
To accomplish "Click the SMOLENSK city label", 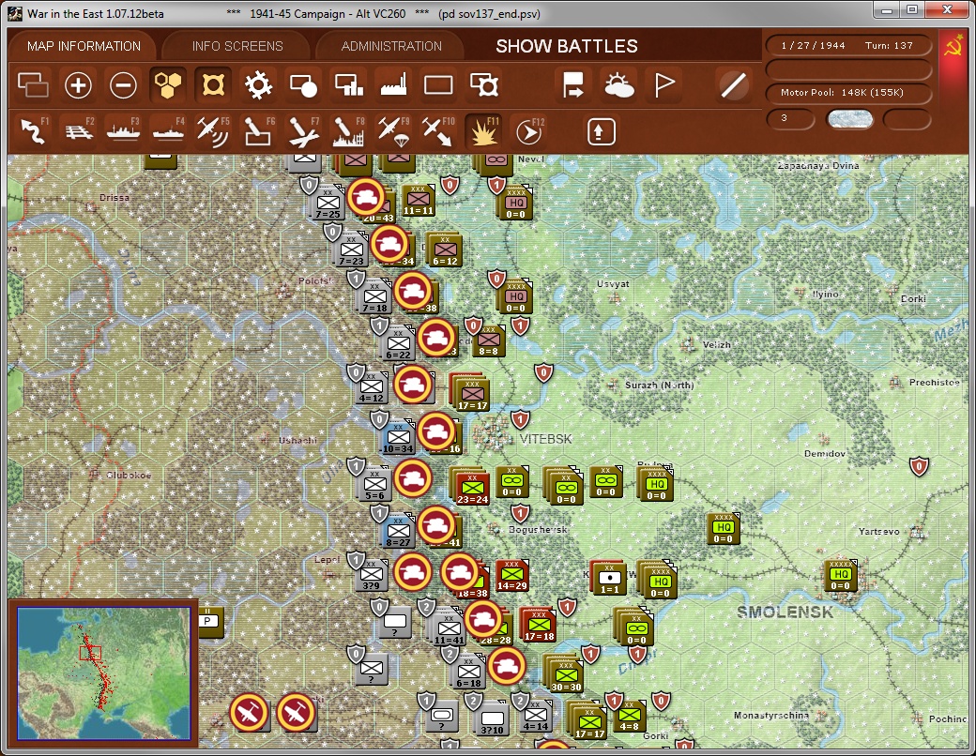I will (785, 612).
